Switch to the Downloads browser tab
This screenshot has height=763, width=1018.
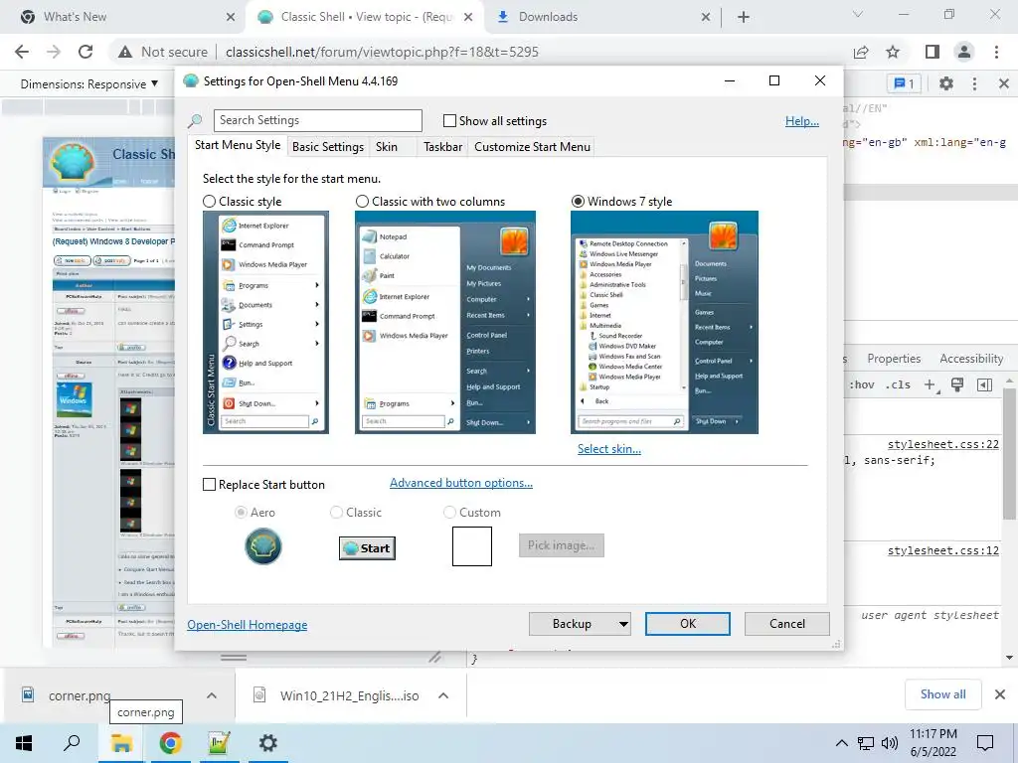point(601,17)
